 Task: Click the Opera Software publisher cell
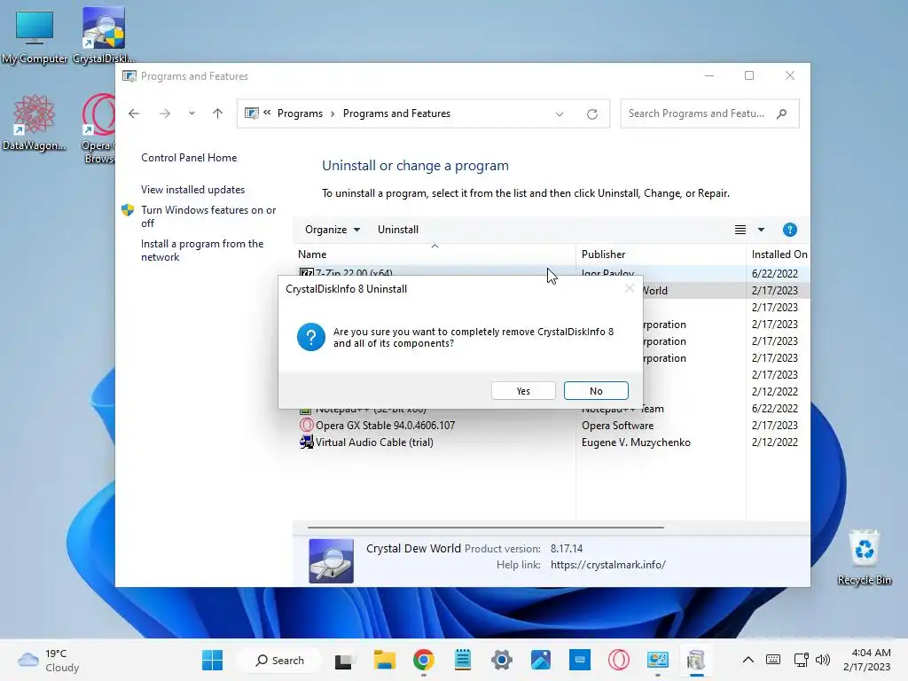pyautogui.click(x=617, y=425)
